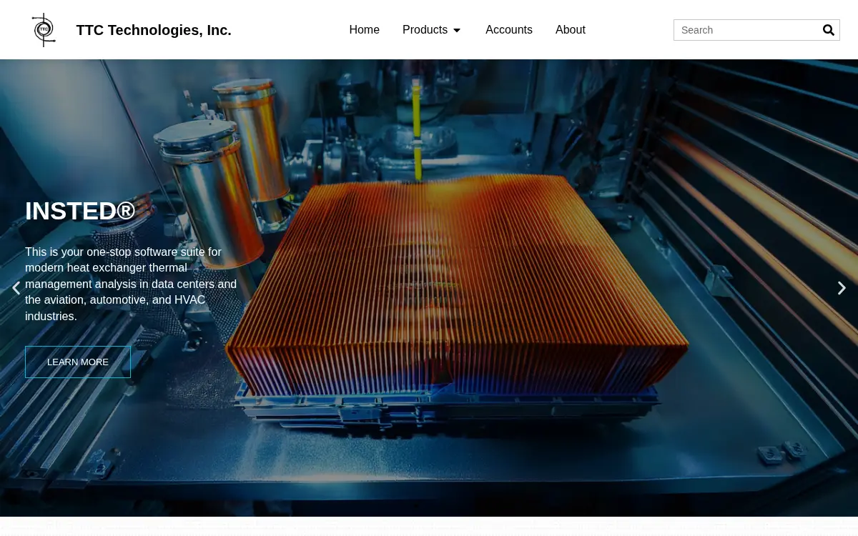Image resolution: width=858 pixels, height=536 pixels.
Task: Click the search magnifier icon
Action: click(x=829, y=30)
